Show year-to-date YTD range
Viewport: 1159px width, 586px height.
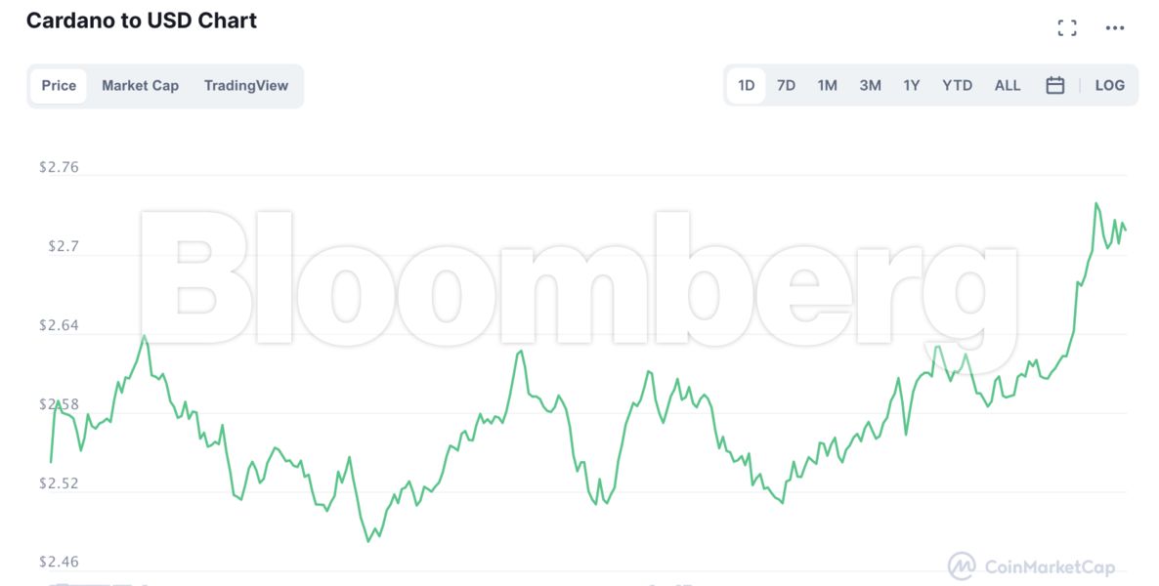[957, 85]
